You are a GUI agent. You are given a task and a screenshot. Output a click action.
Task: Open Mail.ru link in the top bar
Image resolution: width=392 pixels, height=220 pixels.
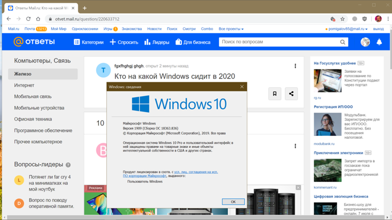point(14,29)
